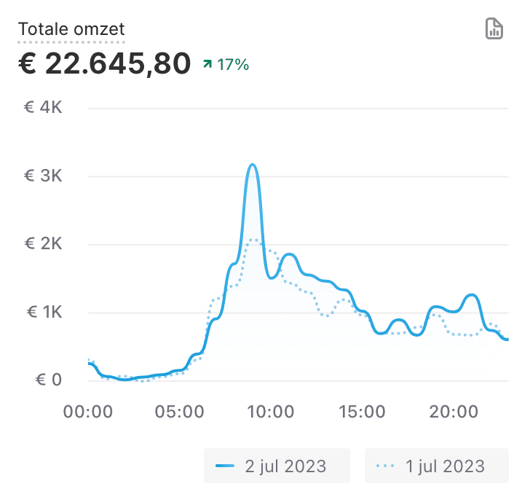
Task: Click the dotted line sample in the legend
Action: pyautogui.click(x=386, y=466)
